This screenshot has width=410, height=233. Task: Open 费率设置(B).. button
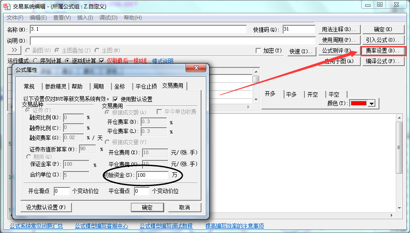tap(383, 51)
